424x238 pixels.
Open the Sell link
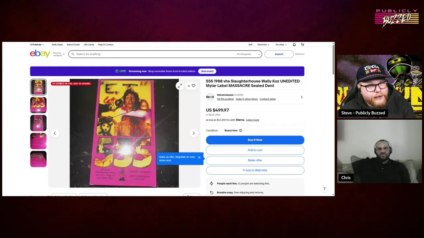[x=250, y=45]
